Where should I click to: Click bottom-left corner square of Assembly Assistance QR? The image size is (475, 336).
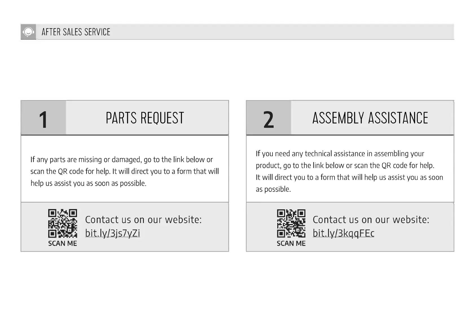click(x=281, y=233)
